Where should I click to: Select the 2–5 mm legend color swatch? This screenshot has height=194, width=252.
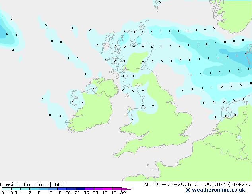(x=34, y=189)
